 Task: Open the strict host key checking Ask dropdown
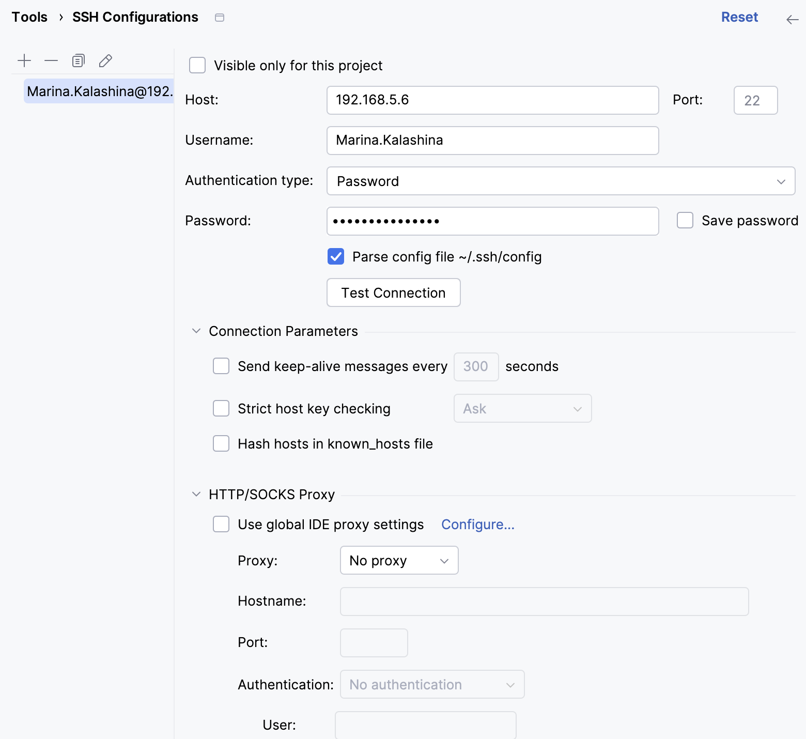[522, 408]
